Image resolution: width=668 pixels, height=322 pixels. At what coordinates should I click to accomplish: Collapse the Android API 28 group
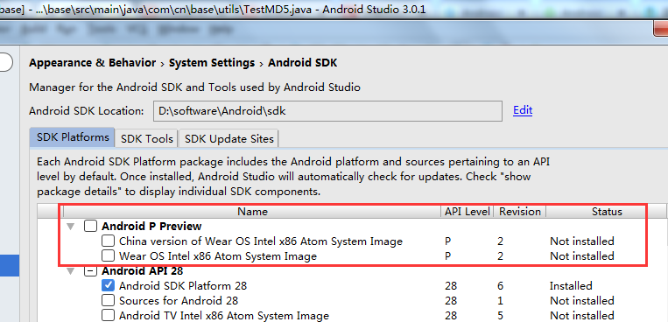tap(71, 271)
